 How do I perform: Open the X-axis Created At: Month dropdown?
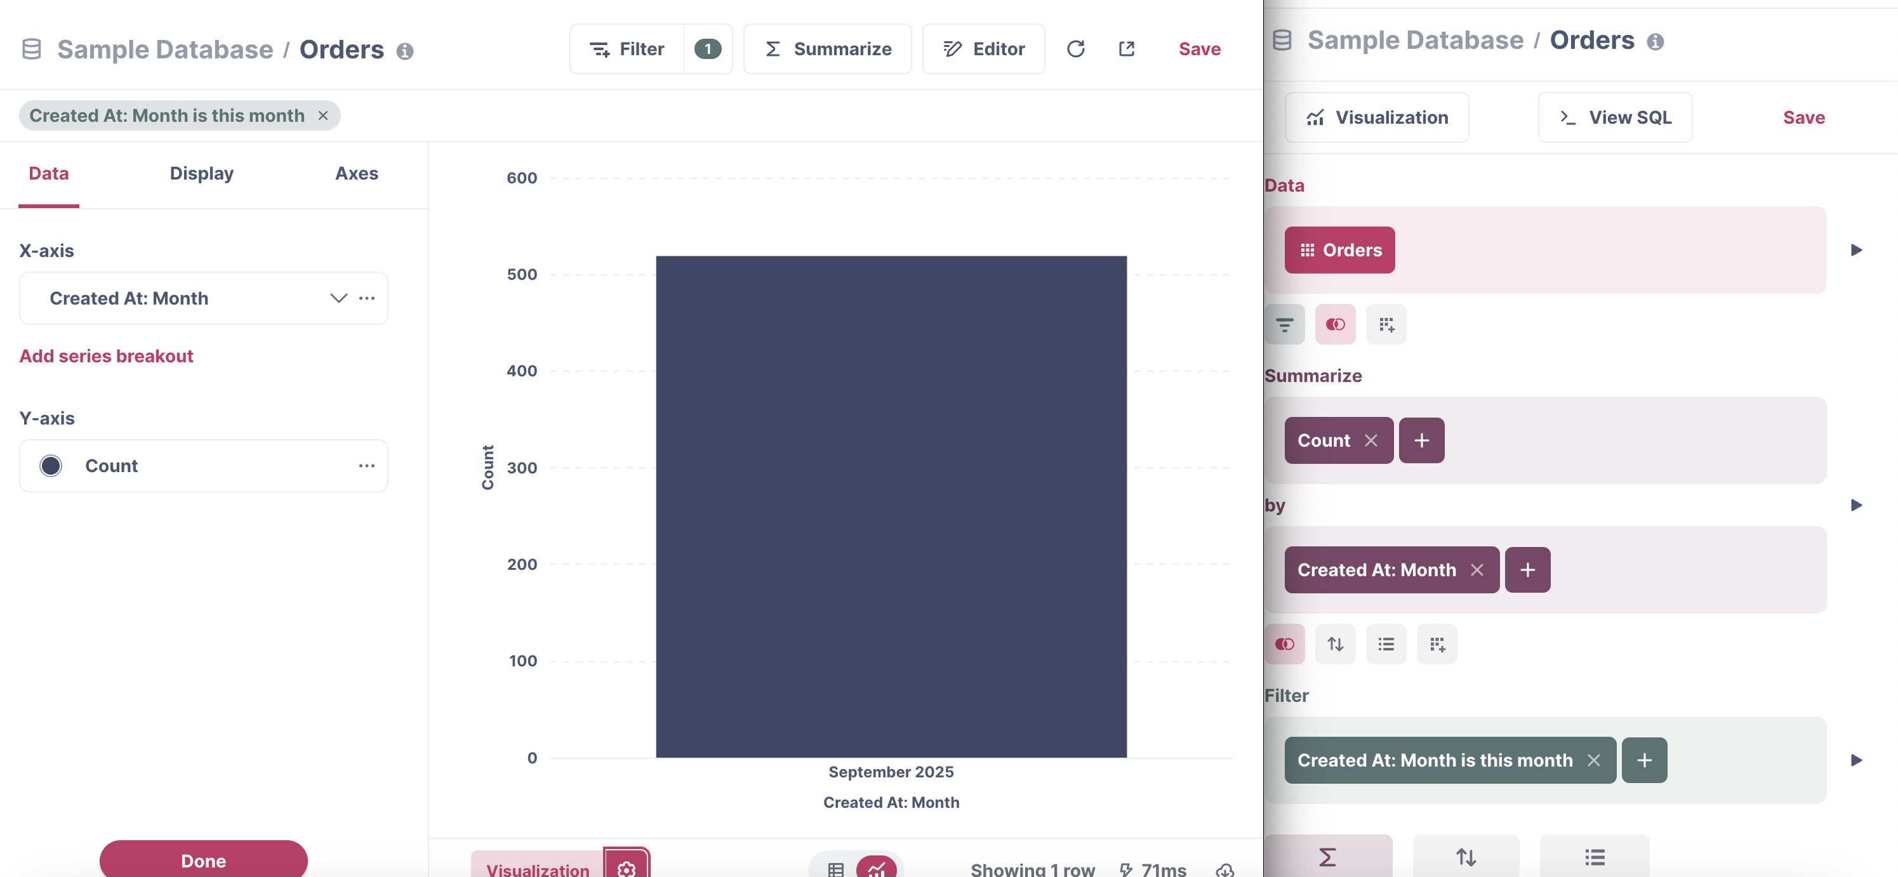[338, 298]
